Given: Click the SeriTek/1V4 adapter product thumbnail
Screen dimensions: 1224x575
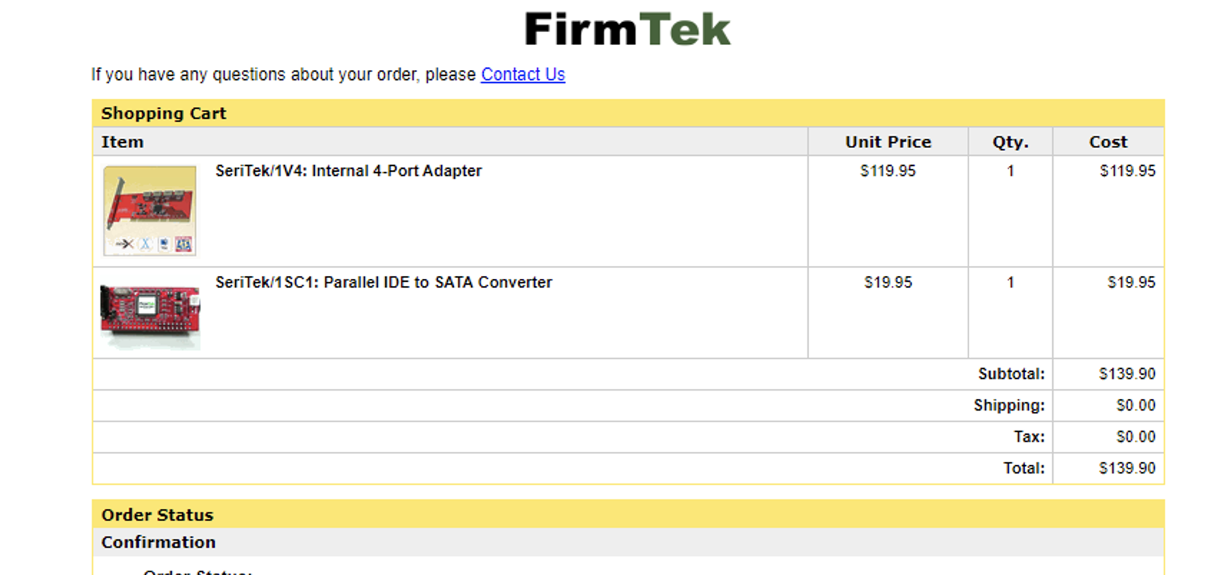Looking at the screenshot, I should tap(150, 210).
